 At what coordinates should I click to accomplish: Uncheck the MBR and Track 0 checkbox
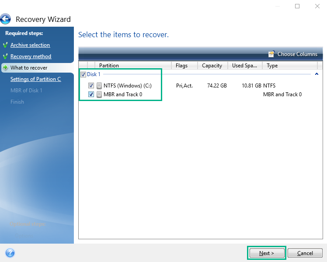click(x=91, y=94)
